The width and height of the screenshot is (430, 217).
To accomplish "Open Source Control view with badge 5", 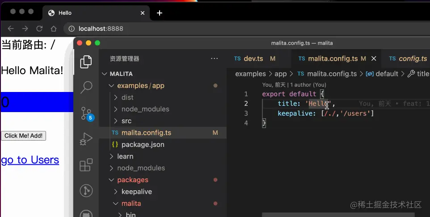I will pyautogui.click(x=87, y=113).
